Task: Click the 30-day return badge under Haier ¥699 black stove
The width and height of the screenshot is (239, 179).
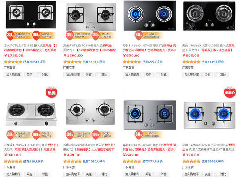Action: (x=139, y=35)
